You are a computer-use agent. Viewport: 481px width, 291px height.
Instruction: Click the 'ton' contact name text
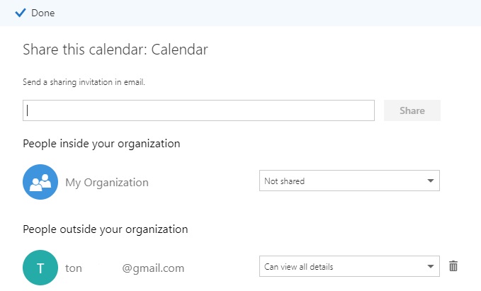point(74,268)
